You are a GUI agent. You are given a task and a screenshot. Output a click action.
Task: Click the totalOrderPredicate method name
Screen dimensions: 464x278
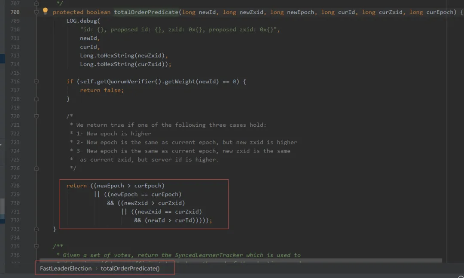[x=146, y=12]
